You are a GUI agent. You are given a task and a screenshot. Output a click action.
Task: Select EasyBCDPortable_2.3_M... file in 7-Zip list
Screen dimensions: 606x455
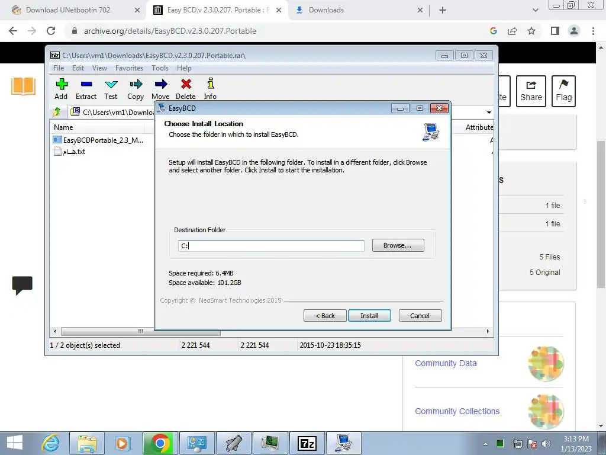(99, 140)
